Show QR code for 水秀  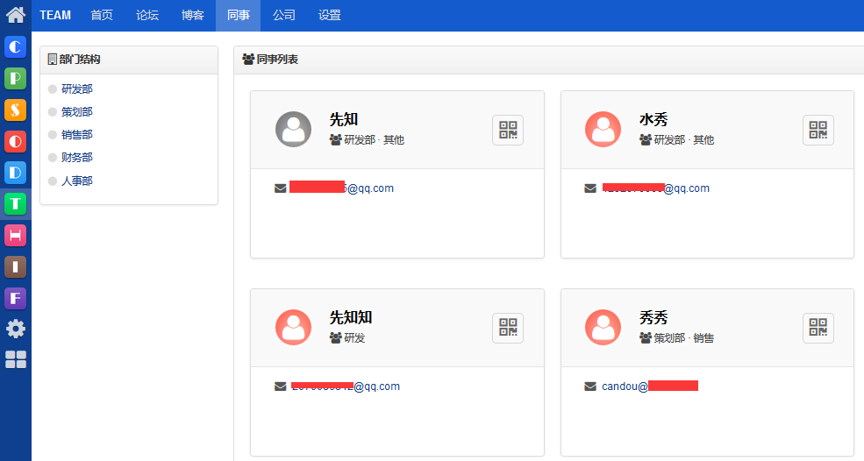tap(818, 130)
